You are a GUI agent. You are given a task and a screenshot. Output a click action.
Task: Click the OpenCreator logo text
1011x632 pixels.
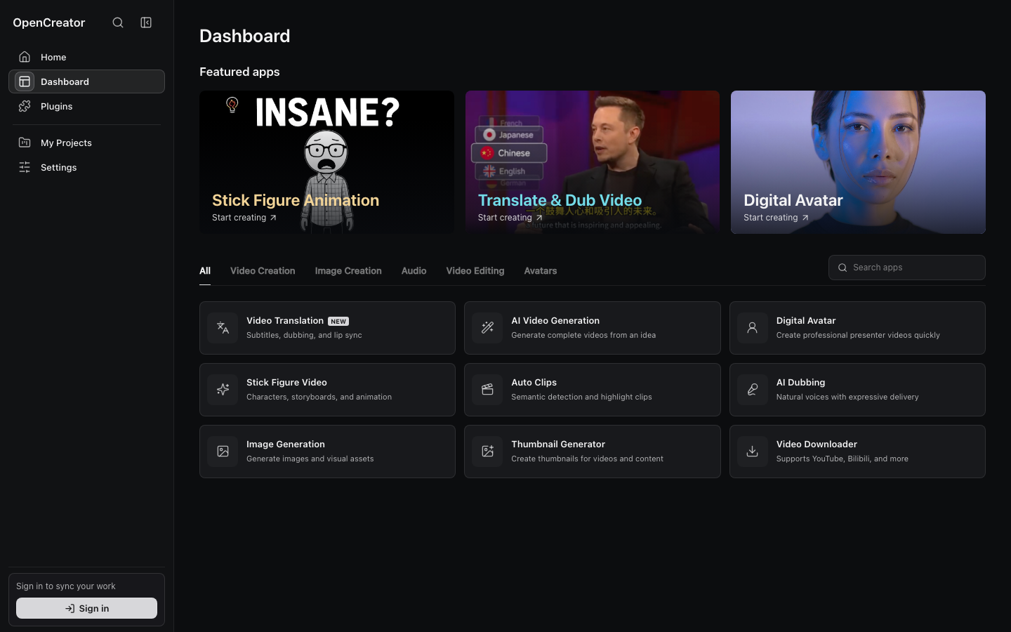click(x=49, y=22)
